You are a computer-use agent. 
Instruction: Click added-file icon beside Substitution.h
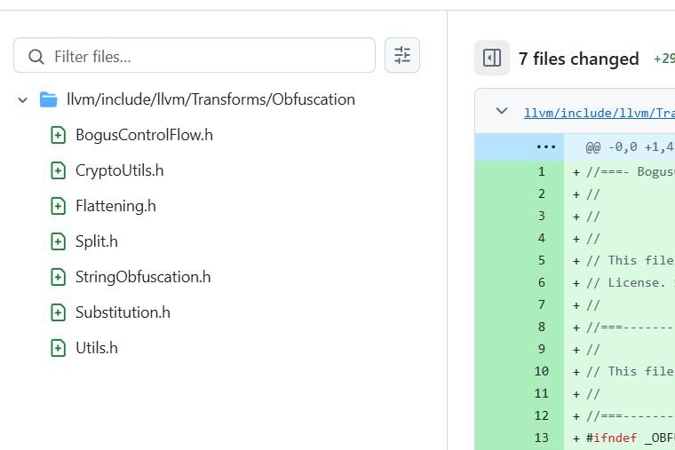(58, 312)
